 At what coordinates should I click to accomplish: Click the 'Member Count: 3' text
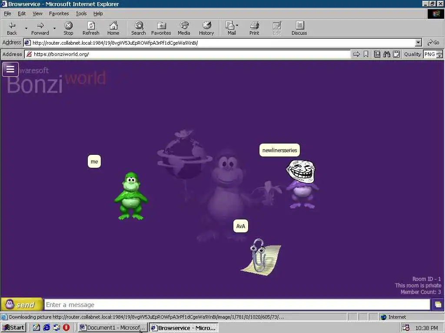(x=421, y=292)
